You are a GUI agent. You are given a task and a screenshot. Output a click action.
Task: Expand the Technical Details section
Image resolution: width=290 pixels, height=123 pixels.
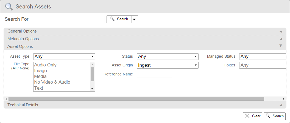click(x=23, y=105)
